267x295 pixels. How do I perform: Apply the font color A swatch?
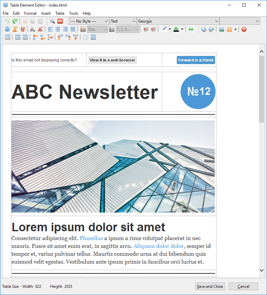coord(176,29)
